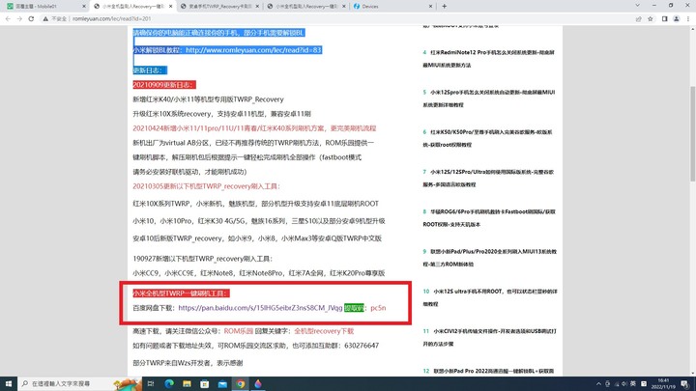
Task: Click the extraction code pc5n
Action: point(378,308)
